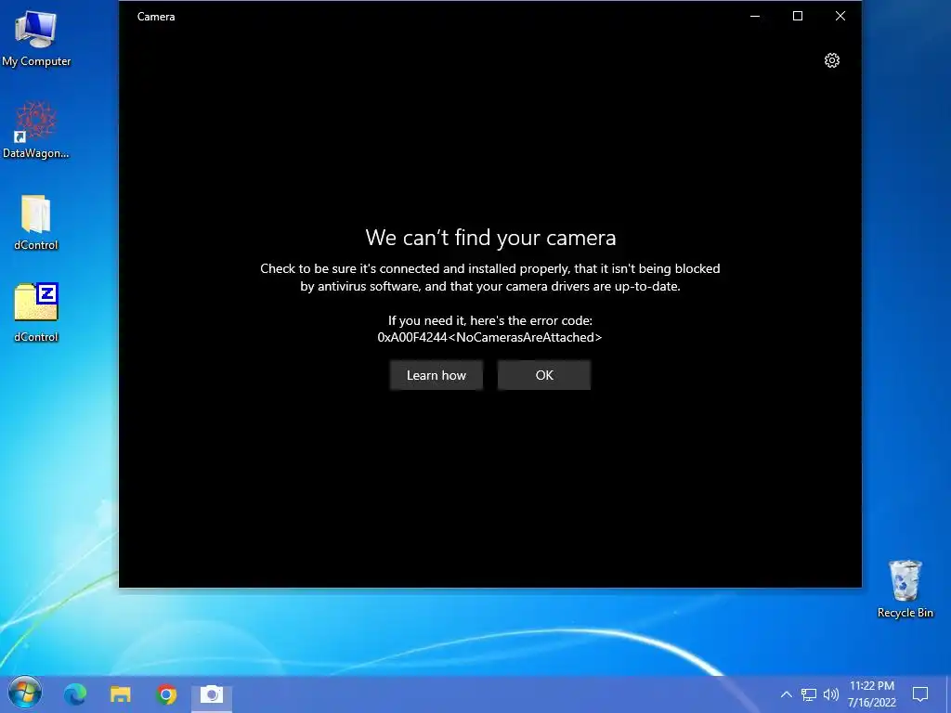The width and height of the screenshot is (951, 713).
Task: Click the Learn how button
Action: 436,375
